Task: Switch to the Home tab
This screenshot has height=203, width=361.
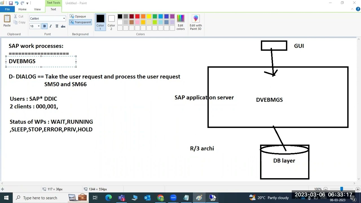Action: pyautogui.click(x=22, y=9)
